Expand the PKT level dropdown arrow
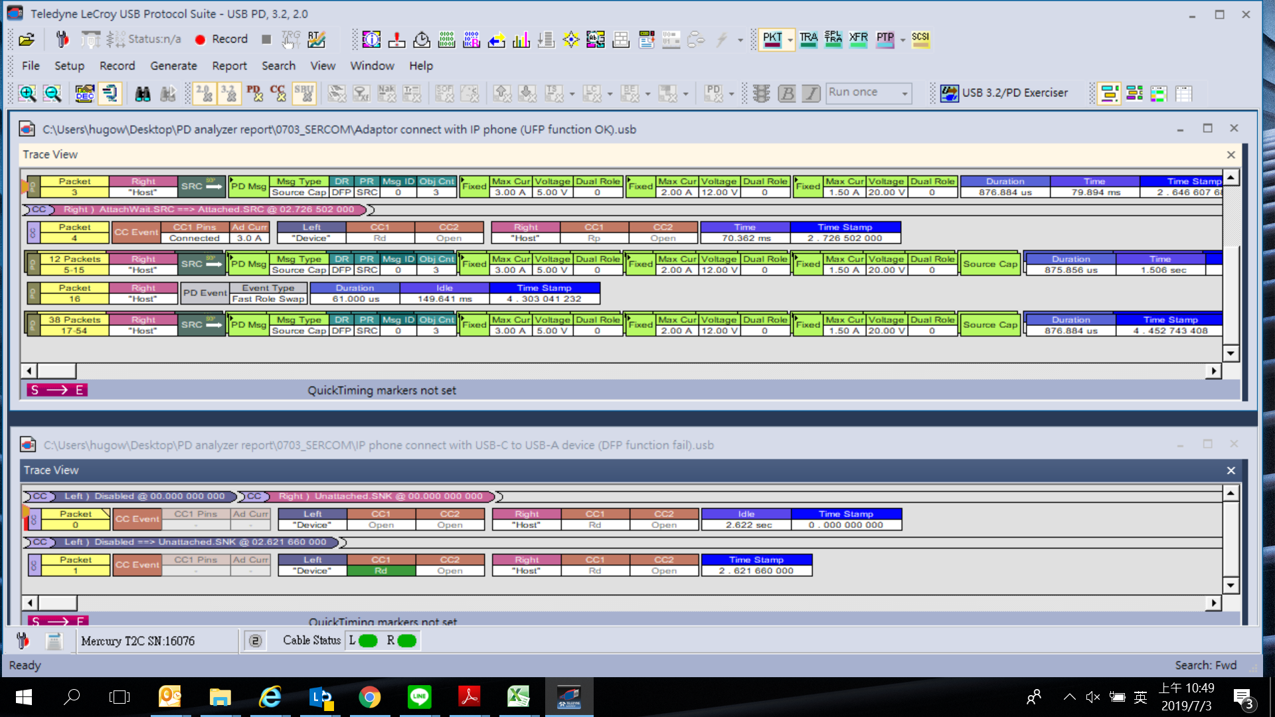The width and height of the screenshot is (1275, 717). click(x=790, y=40)
